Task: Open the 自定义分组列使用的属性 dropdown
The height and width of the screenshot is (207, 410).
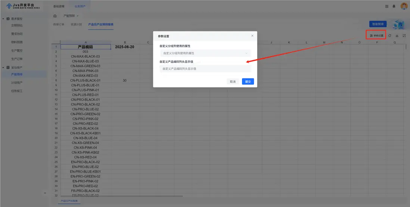Action: tap(205, 53)
